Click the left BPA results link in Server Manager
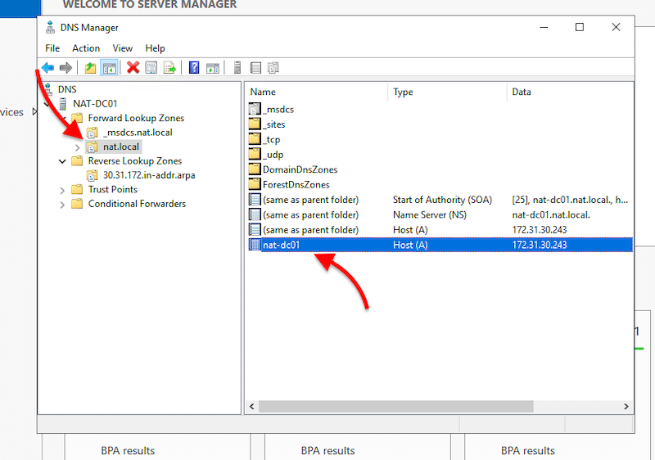655x460 pixels. (x=128, y=451)
